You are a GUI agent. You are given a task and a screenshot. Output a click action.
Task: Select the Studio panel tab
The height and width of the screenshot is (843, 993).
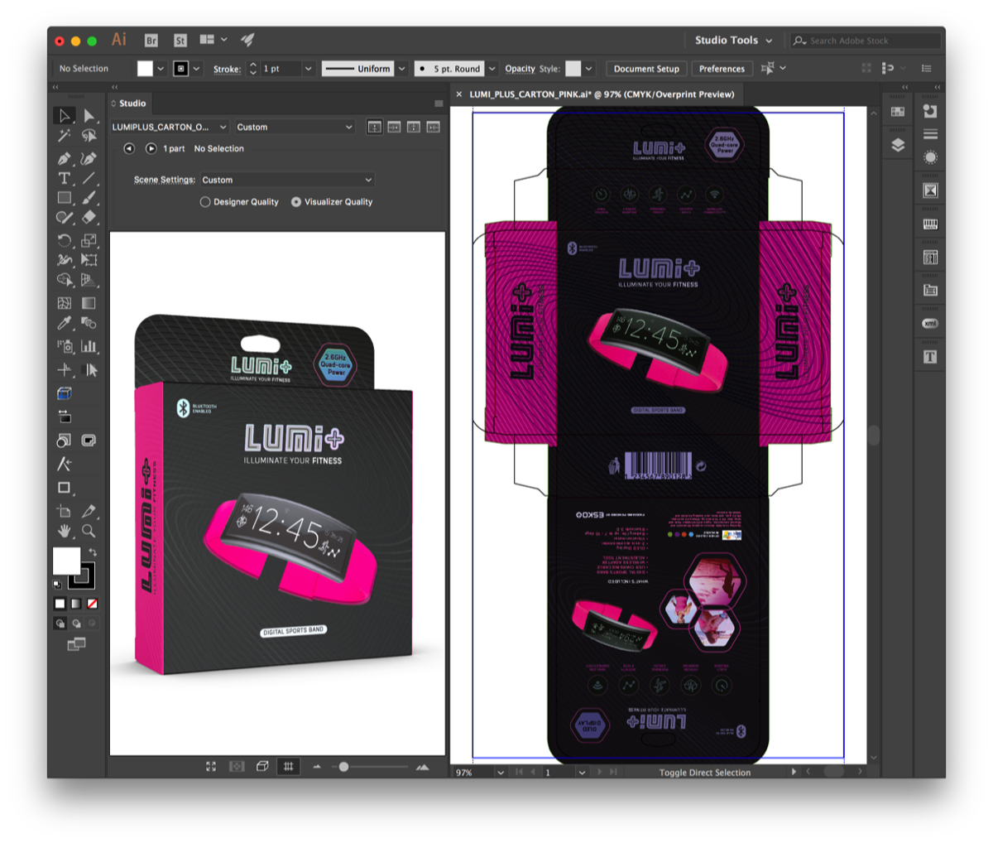132,104
